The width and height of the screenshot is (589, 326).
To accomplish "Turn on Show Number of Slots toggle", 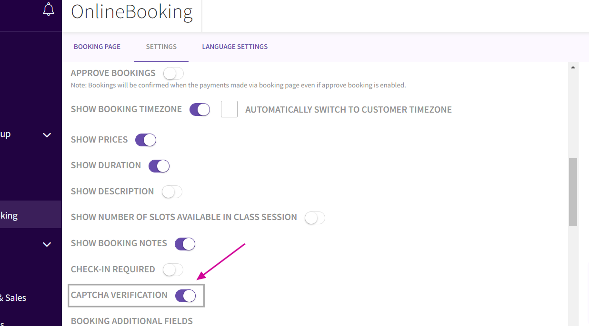I will (315, 218).
